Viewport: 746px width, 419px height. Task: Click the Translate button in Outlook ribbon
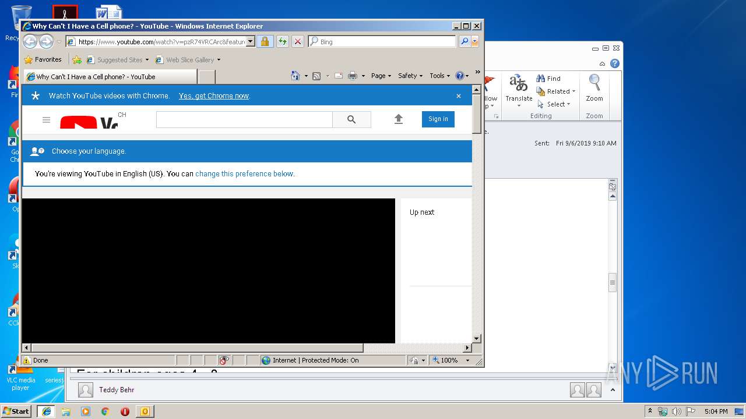(x=519, y=91)
